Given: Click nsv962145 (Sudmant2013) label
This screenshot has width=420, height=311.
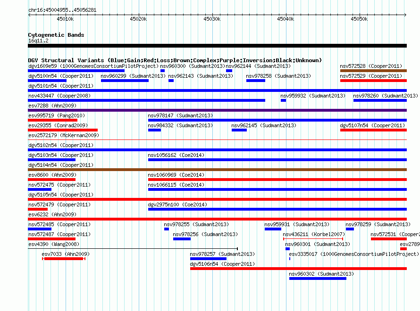Looking at the screenshot, I should click(264, 125).
